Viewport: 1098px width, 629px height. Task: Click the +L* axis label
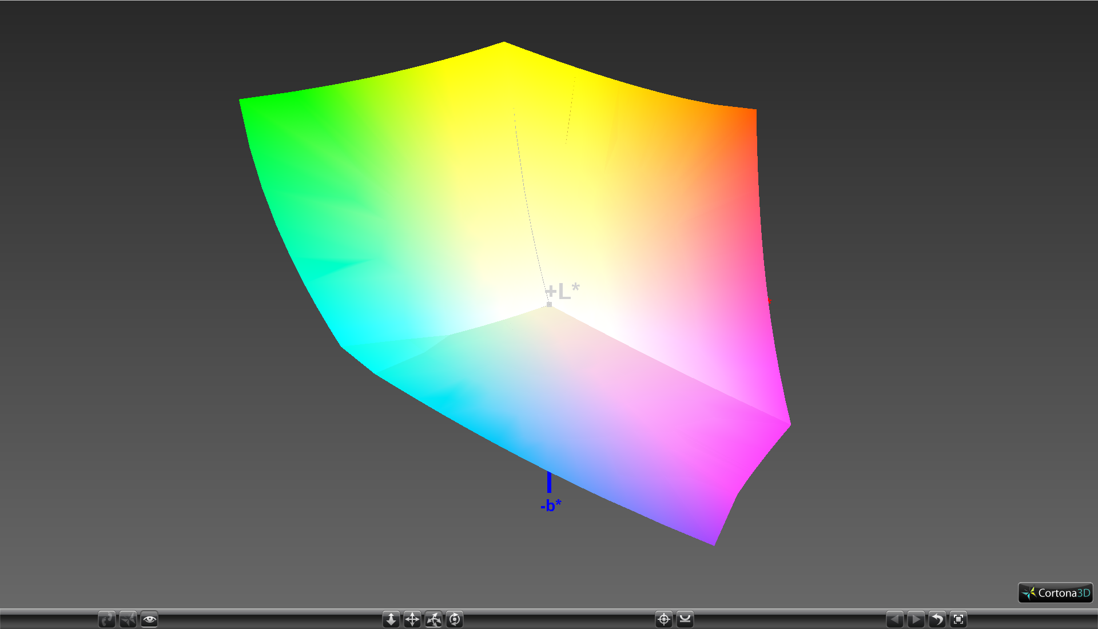coord(563,291)
